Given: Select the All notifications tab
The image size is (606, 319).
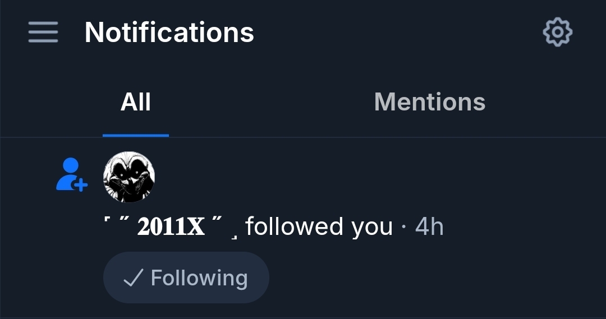Looking at the screenshot, I should [x=135, y=102].
